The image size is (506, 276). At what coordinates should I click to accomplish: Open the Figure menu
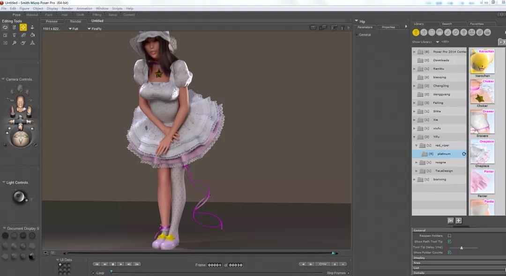point(24,8)
